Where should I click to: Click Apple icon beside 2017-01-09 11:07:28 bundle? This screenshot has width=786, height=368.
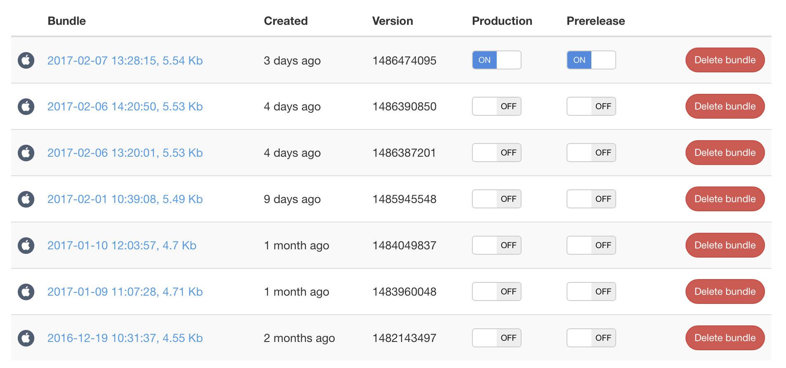tap(26, 292)
